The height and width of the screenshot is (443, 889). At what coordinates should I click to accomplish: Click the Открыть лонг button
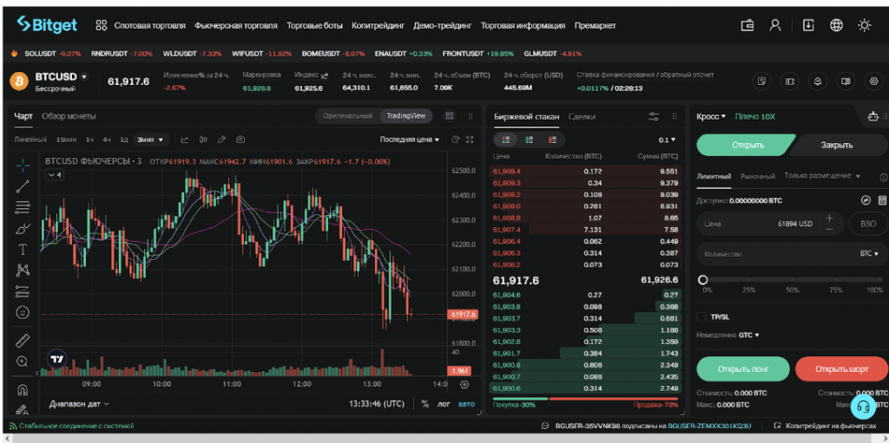pos(743,368)
